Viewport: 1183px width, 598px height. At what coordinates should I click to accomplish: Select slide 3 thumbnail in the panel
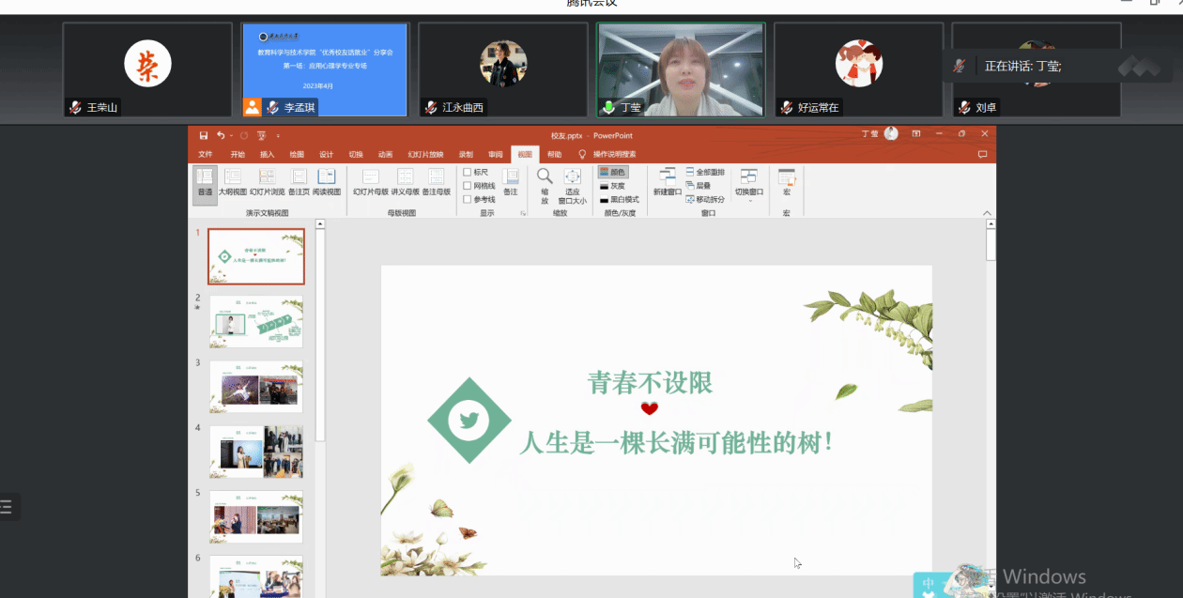click(255, 386)
